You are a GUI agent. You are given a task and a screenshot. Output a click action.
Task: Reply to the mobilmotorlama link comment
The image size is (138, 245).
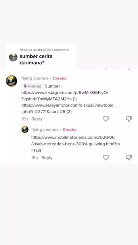(47, 158)
